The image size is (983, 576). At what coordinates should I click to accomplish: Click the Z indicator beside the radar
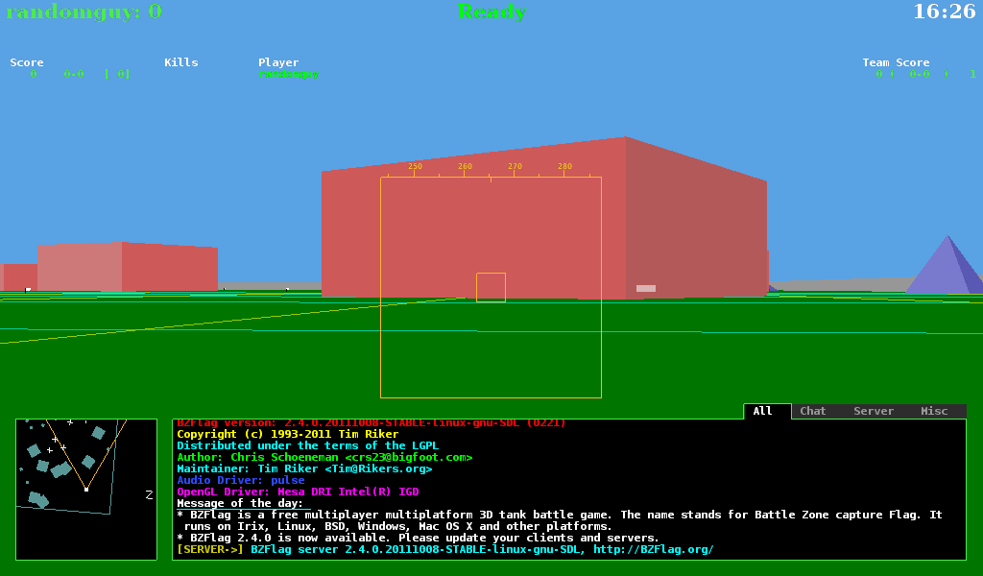pos(149,494)
